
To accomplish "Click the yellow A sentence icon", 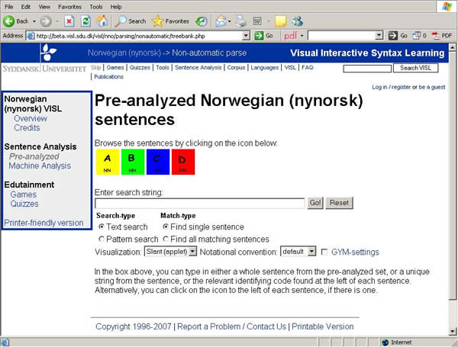I will point(108,161).
